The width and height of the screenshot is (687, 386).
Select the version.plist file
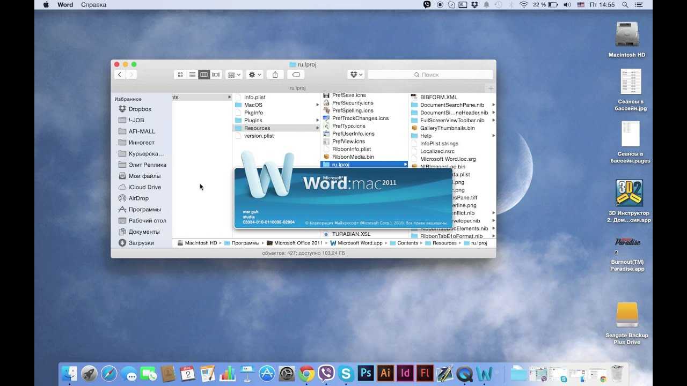[x=259, y=136]
